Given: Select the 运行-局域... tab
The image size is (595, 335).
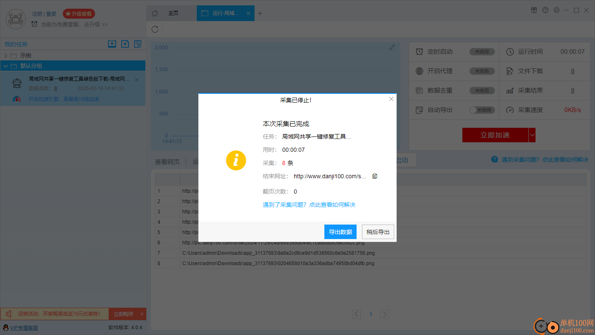Looking at the screenshot, I should pos(226,13).
